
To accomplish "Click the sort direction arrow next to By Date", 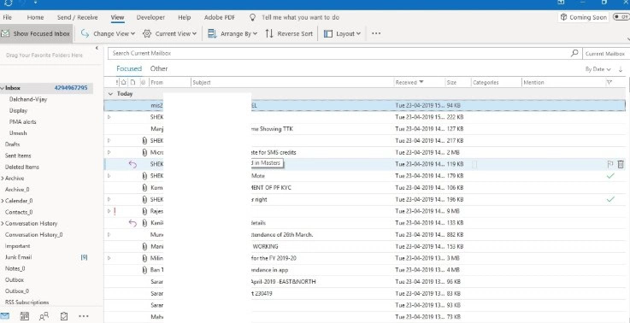I will click(x=621, y=69).
